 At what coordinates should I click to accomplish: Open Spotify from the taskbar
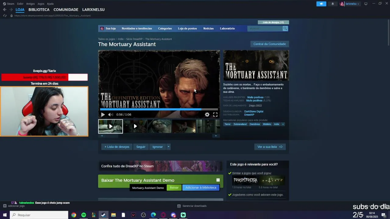[x=84, y=215]
